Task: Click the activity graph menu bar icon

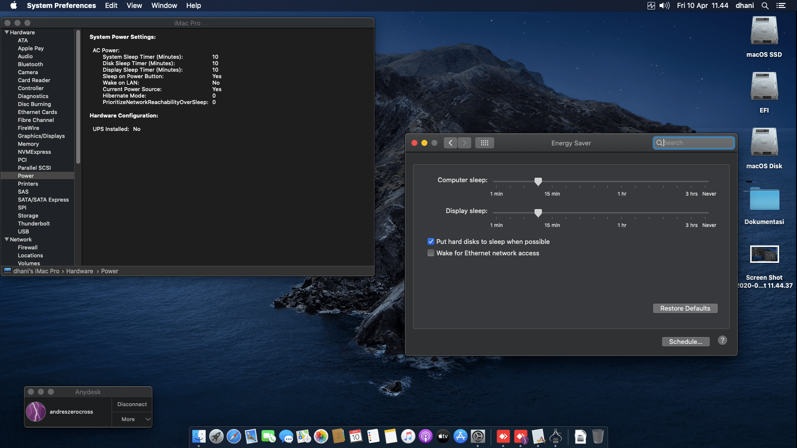Action: (651, 5)
